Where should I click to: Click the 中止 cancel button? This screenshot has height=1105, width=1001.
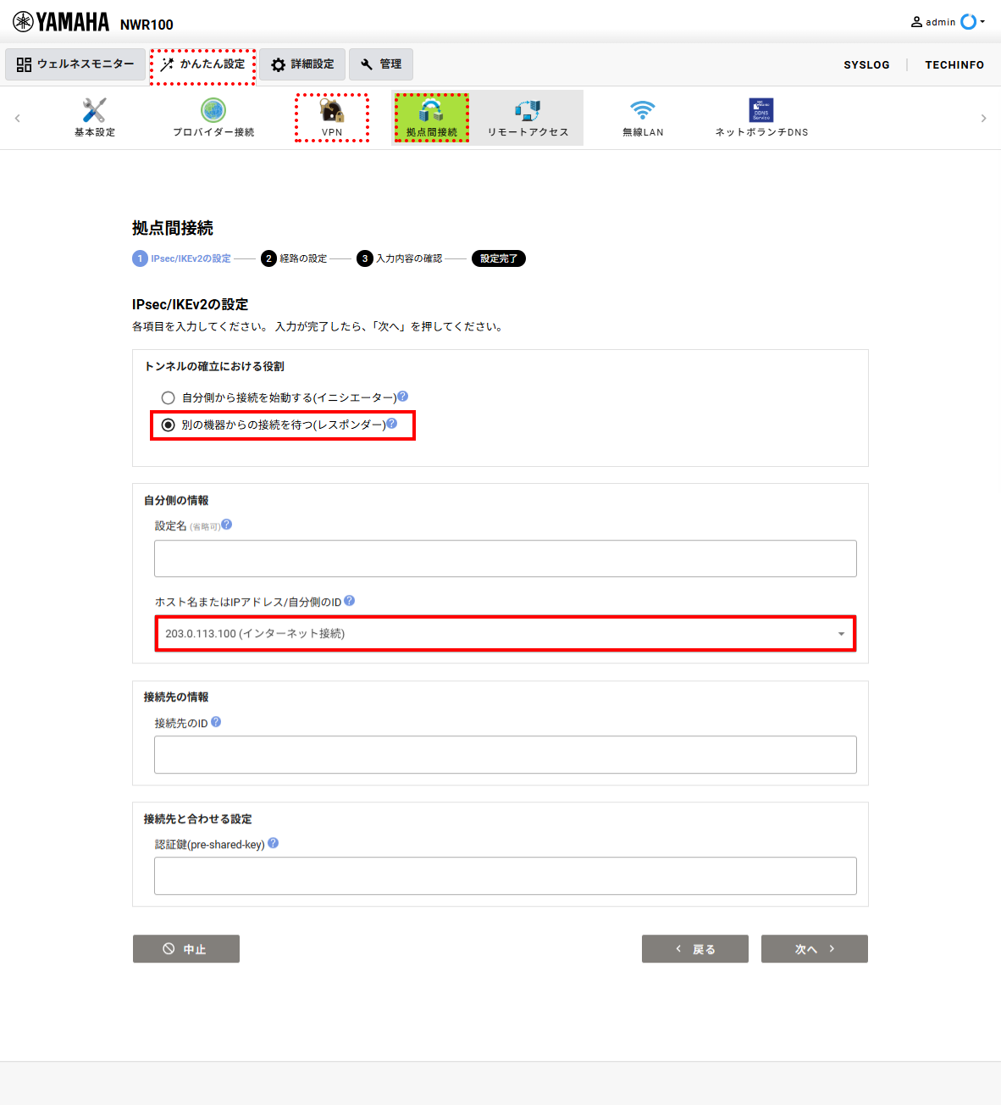tap(186, 949)
